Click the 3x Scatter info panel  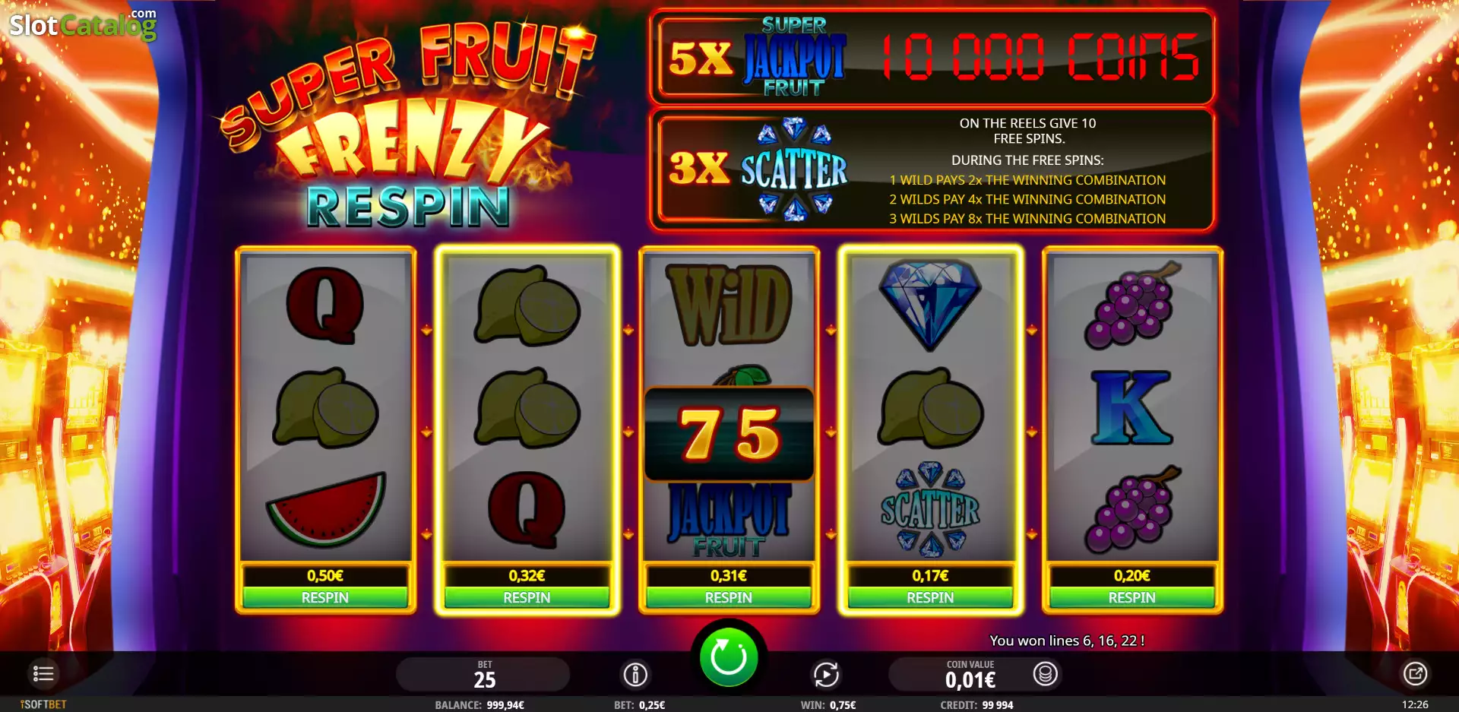pos(932,169)
